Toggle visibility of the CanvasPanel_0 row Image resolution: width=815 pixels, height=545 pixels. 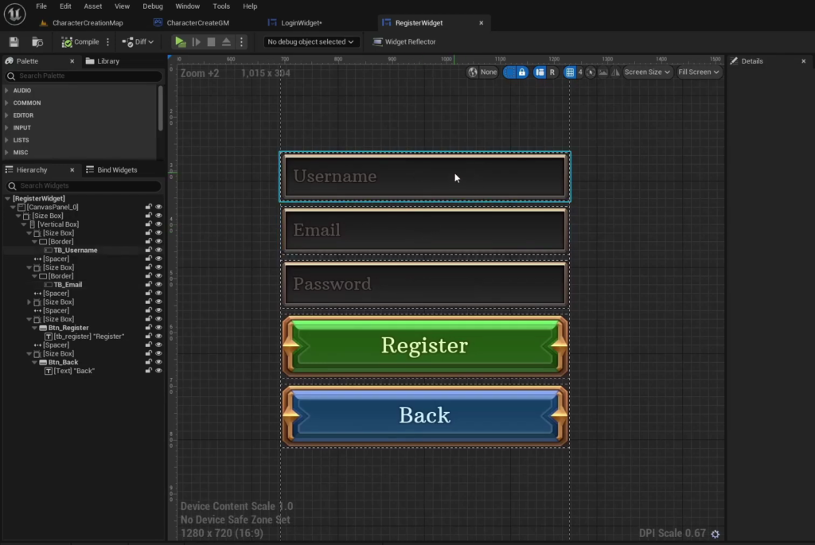158,208
